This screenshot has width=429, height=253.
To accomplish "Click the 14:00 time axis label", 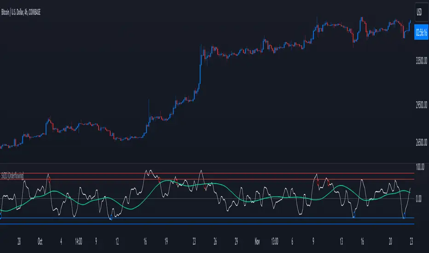I will 78,241.
